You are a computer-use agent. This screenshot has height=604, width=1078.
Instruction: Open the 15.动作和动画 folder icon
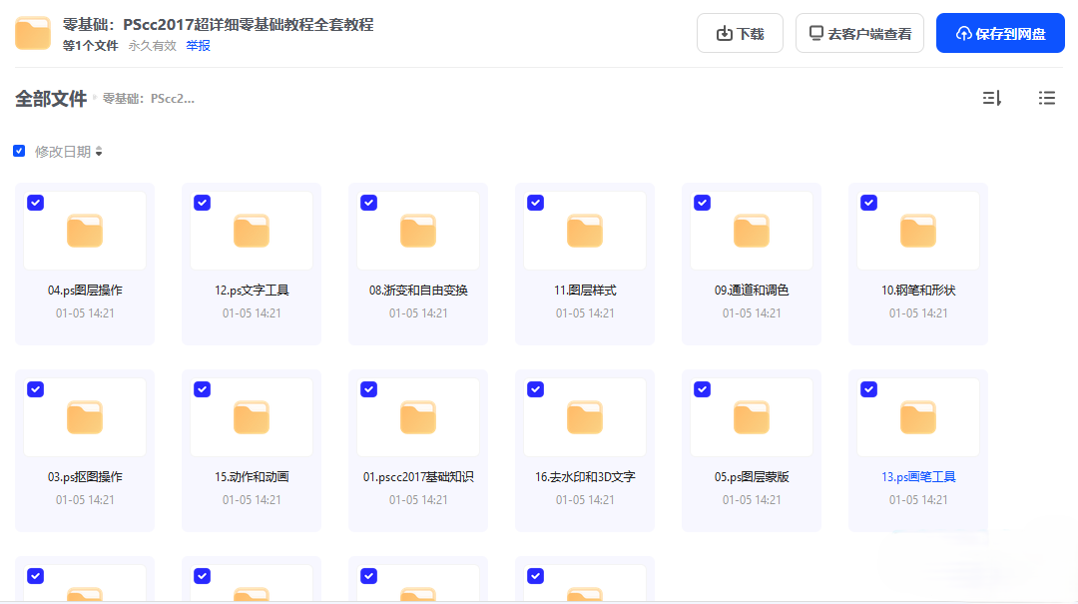click(x=251, y=417)
